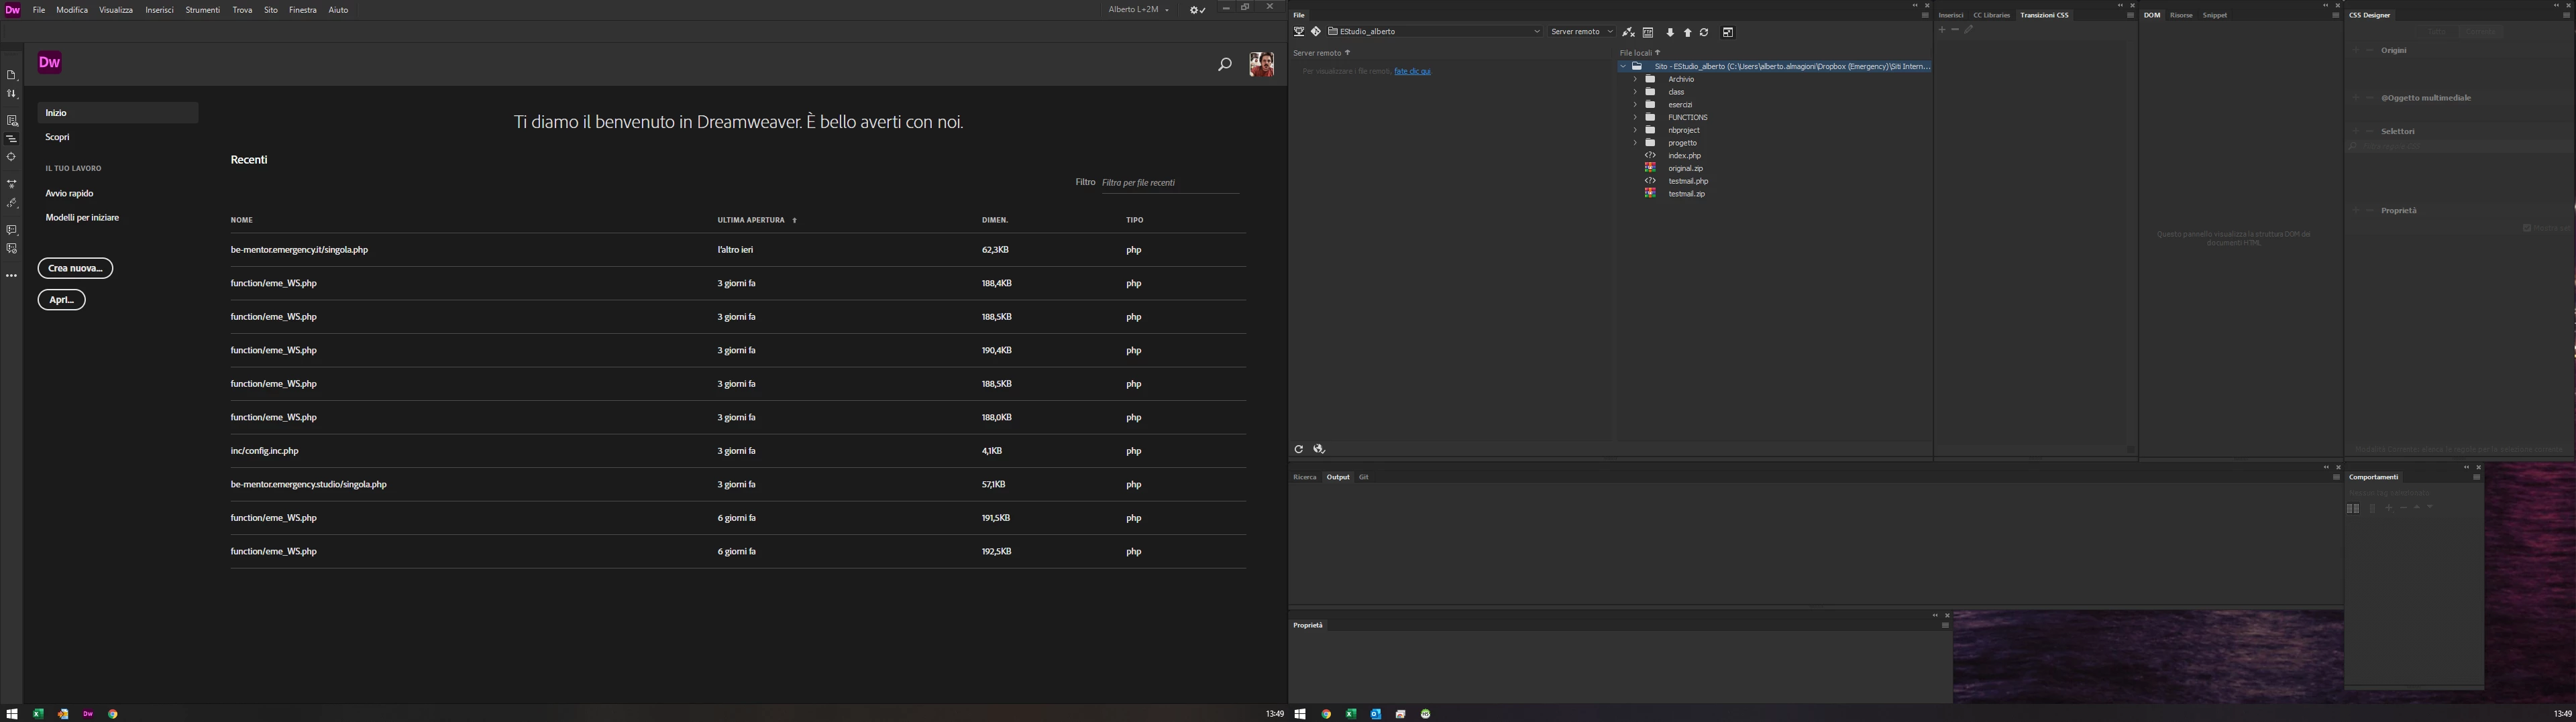This screenshot has width=2576, height=722.
Task: Click the refresh icon at bottom of Files panel
Action: pyautogui.click(x=1298, y=449)
